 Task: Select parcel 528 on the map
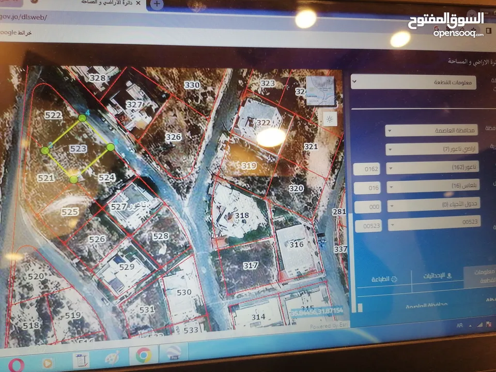(x=161, y=236)
